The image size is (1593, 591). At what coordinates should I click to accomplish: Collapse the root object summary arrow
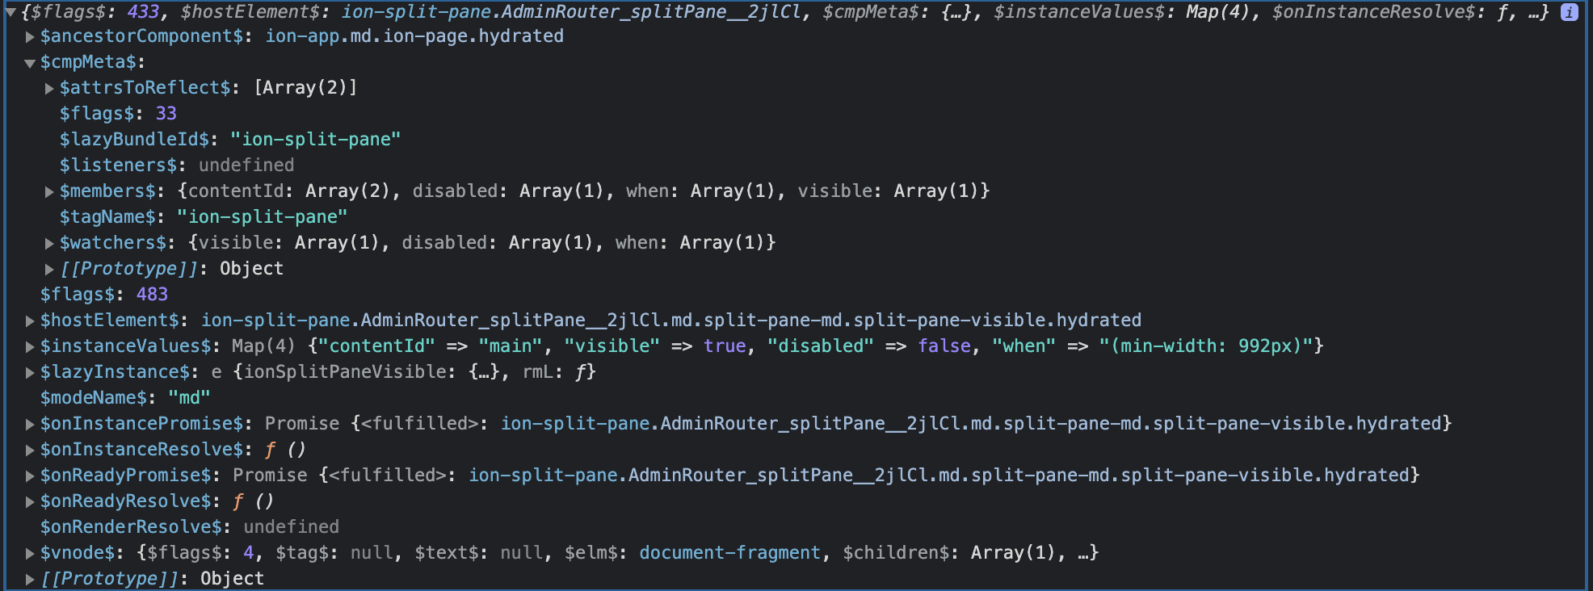click(11, 12)
